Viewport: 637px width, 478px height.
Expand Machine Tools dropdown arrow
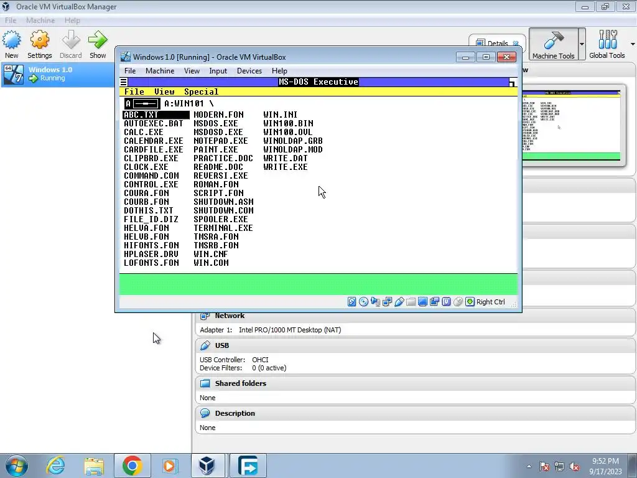[582, 44]
